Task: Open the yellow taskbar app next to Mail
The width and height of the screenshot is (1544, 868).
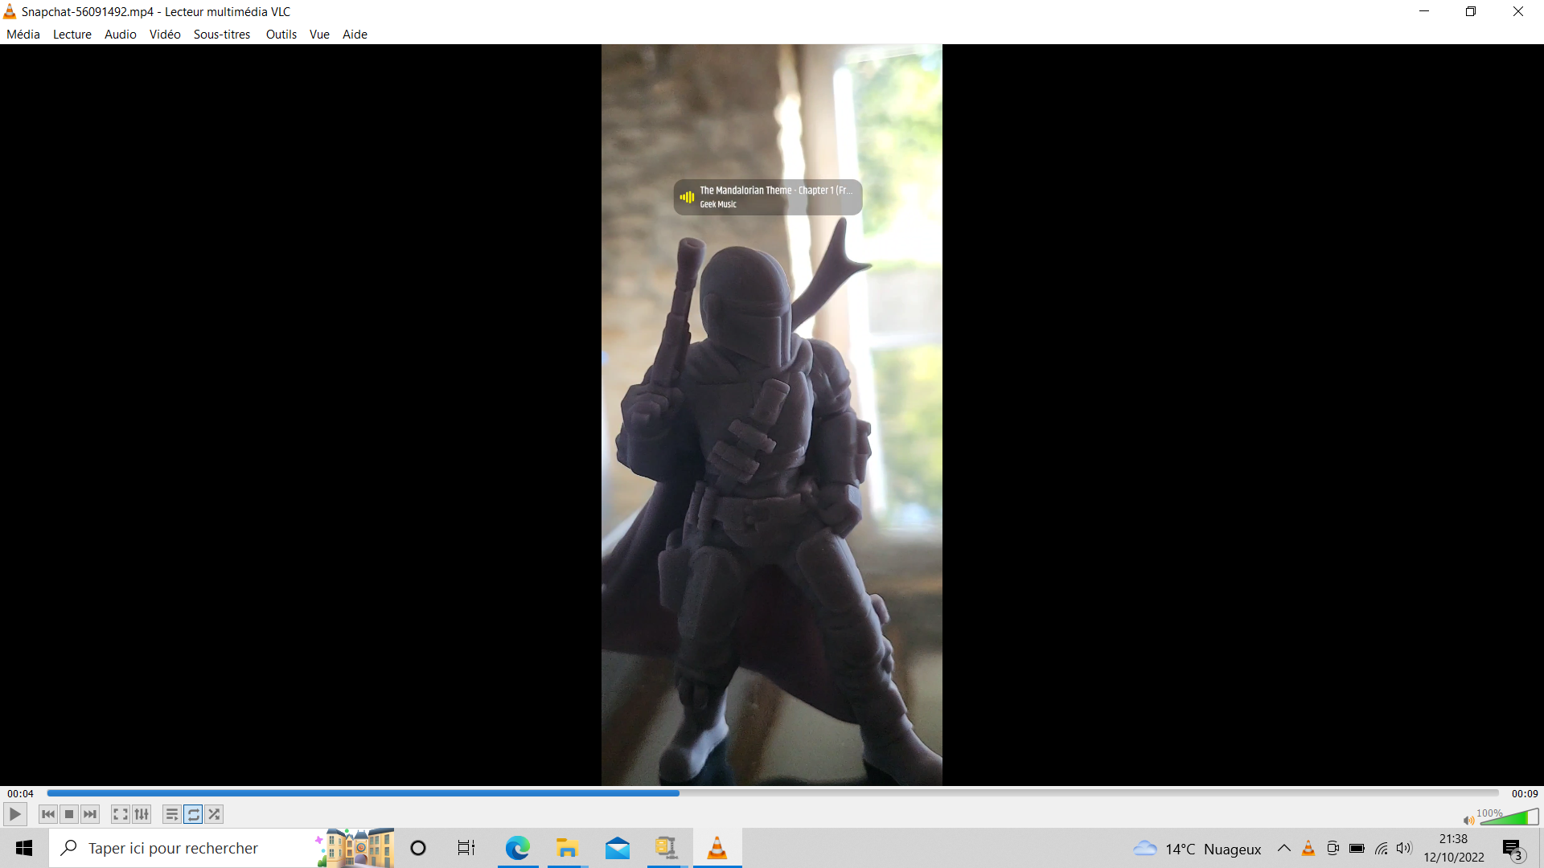Action: 667,848
